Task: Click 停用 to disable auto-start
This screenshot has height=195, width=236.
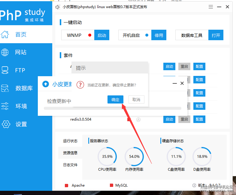Action: tap(159, 35)
